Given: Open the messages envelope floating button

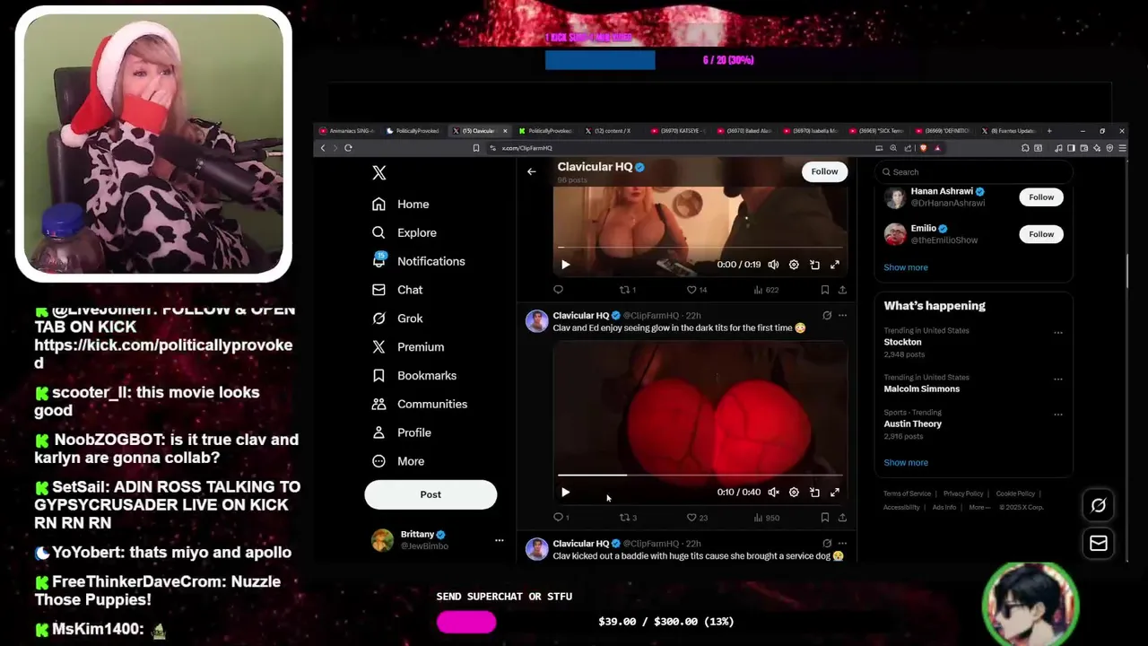Looking at the screenshot, I should pos(1098,544).
